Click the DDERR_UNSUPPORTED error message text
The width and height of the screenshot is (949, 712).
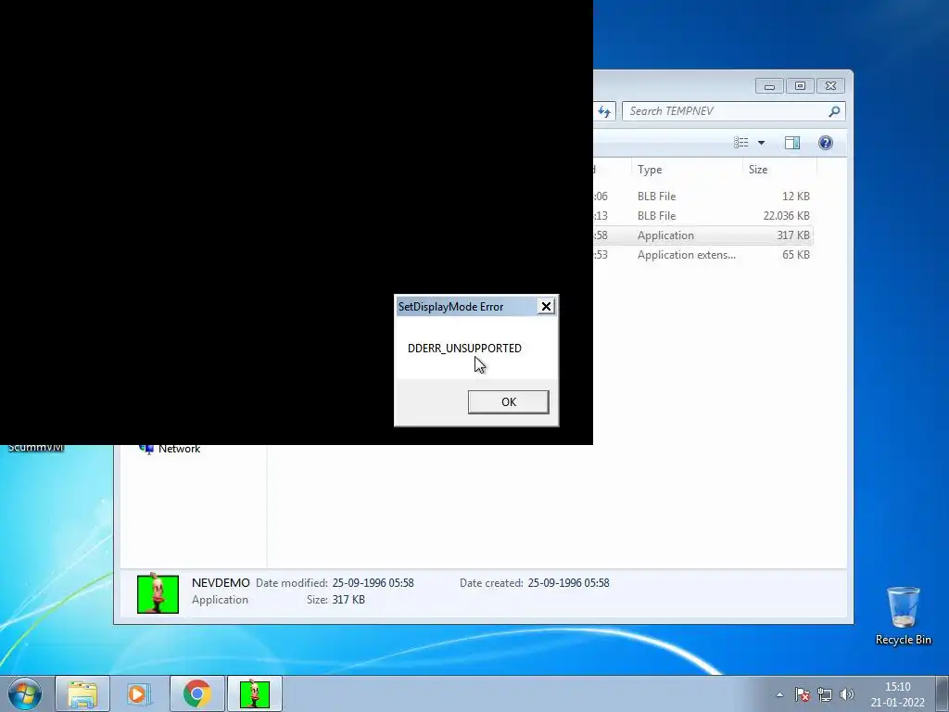[x=464, y=349]
